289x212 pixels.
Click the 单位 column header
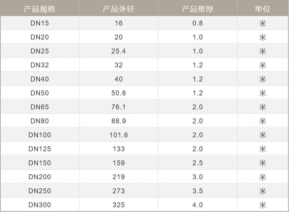(x=263, y=9)
